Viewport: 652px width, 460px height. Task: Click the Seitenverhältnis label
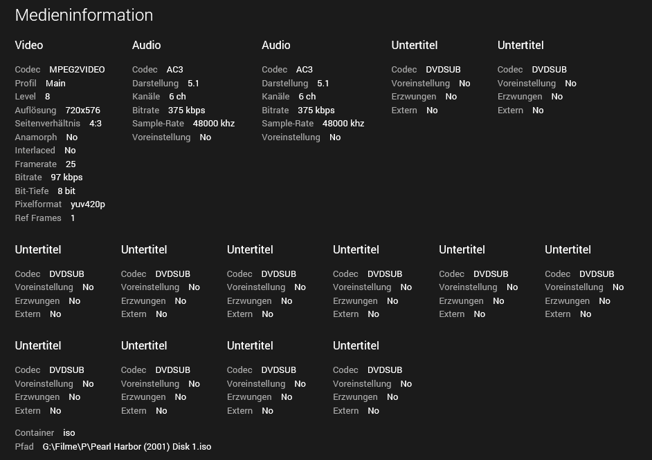click(48, 124)
